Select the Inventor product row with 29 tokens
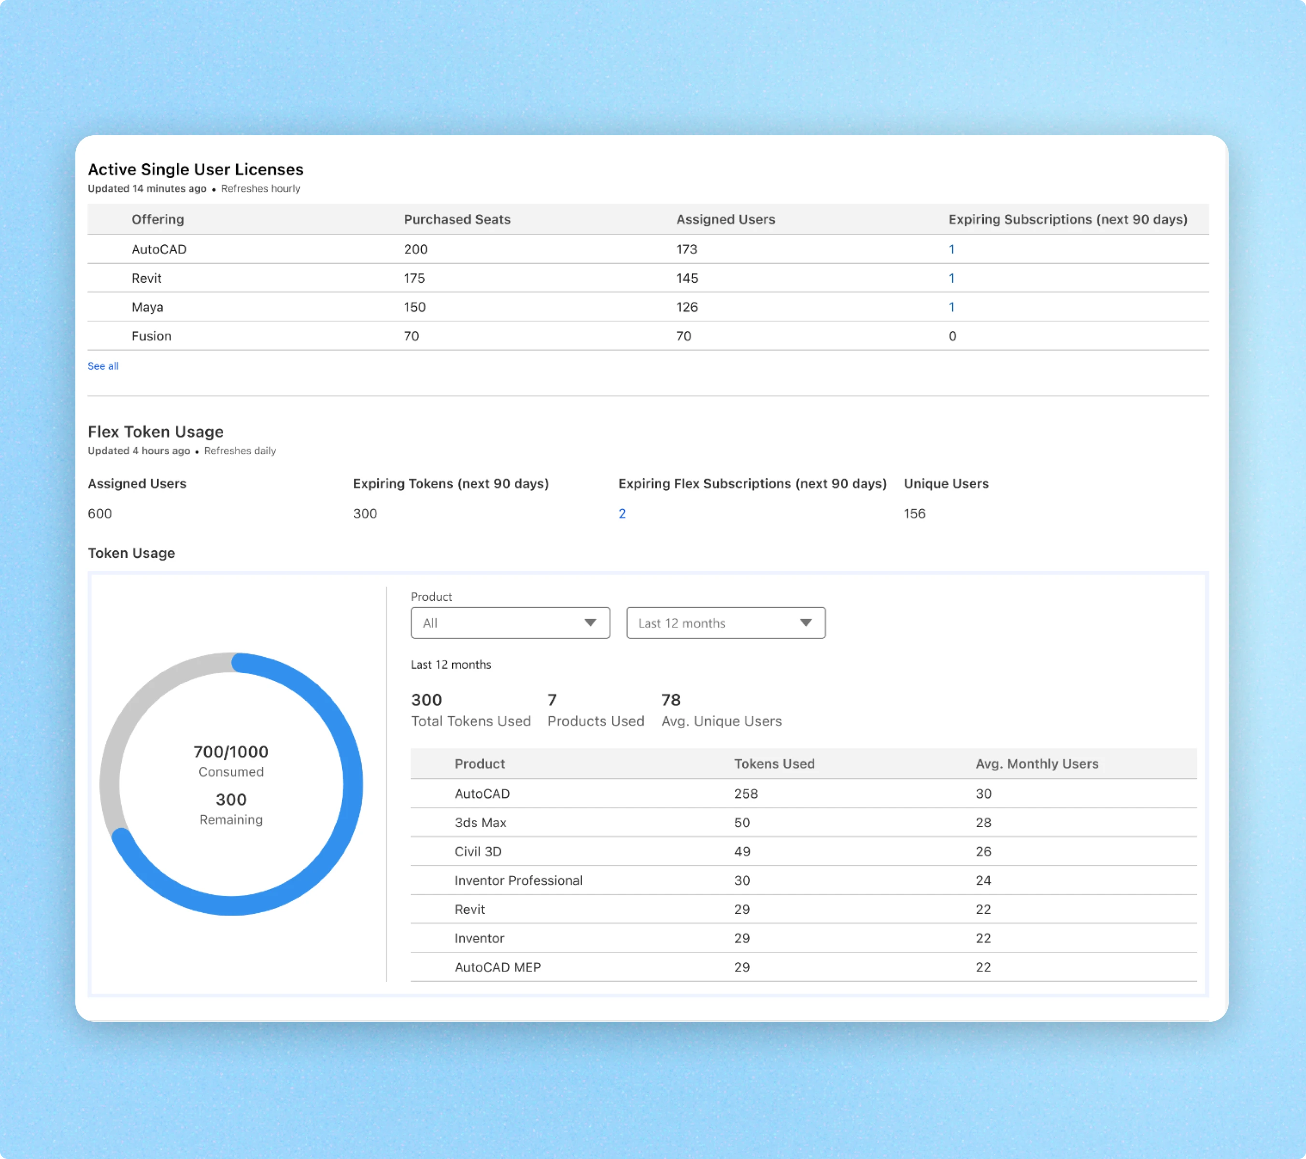The image size is (1306, 1159). point(803,938)
